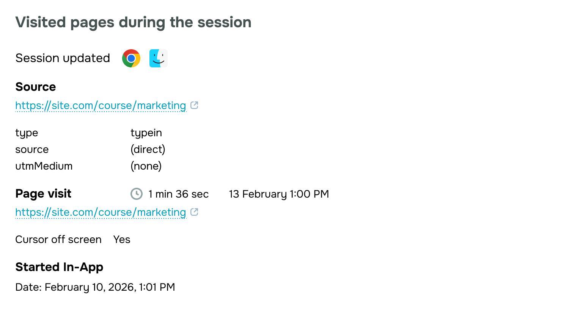Click the (none) utmMedium value

[x=146, y=166]
